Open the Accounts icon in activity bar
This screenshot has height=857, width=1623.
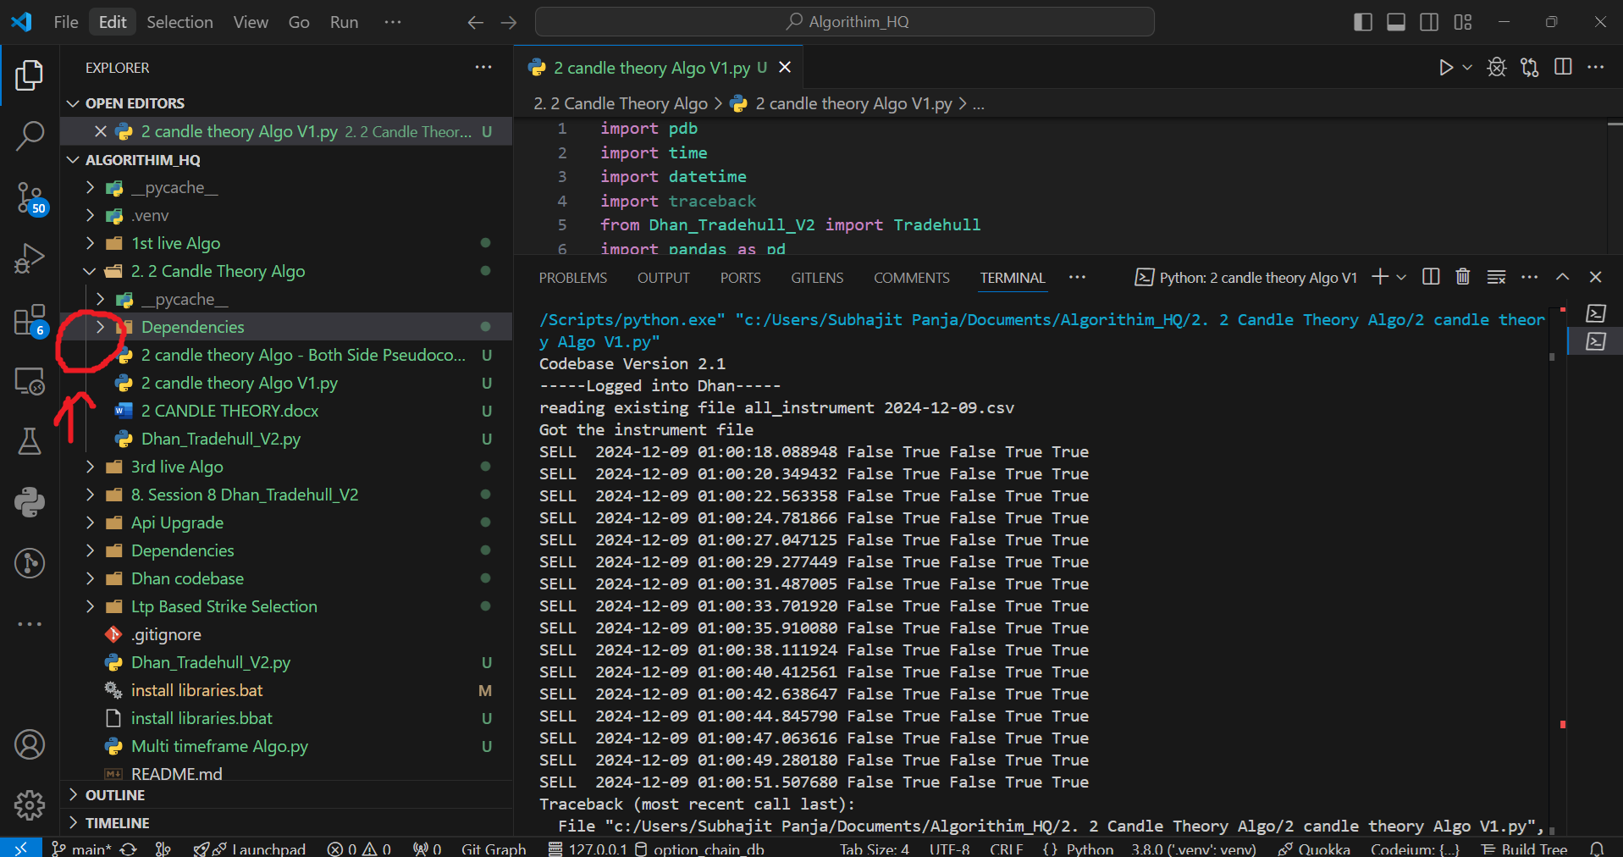[x=30, y=744]
